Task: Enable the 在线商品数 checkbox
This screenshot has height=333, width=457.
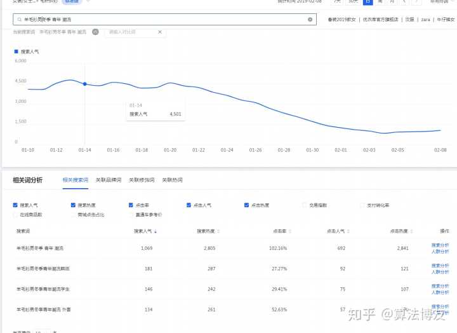Action: coord(15,215)
